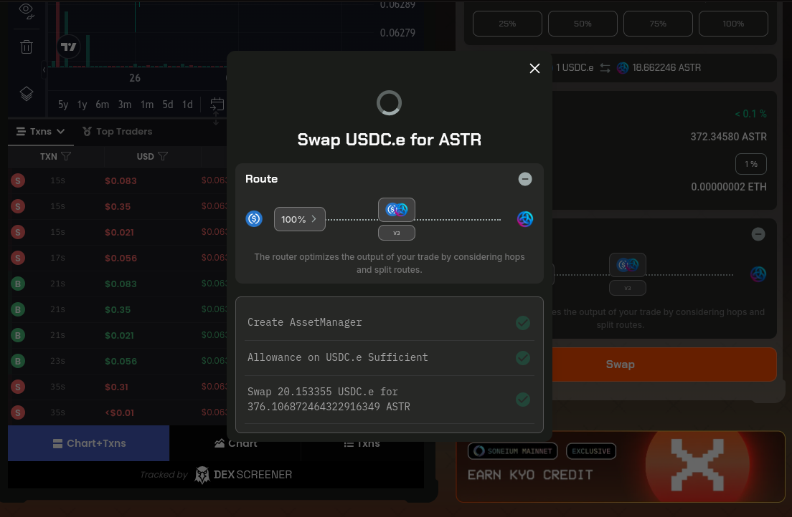The image size is (792, 517).
Task: Click the USDC.e token icon in route
Action: click(x=254, y=219)
